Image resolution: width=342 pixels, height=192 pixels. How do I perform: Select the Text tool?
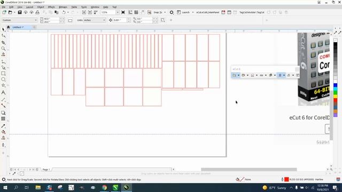3,93
